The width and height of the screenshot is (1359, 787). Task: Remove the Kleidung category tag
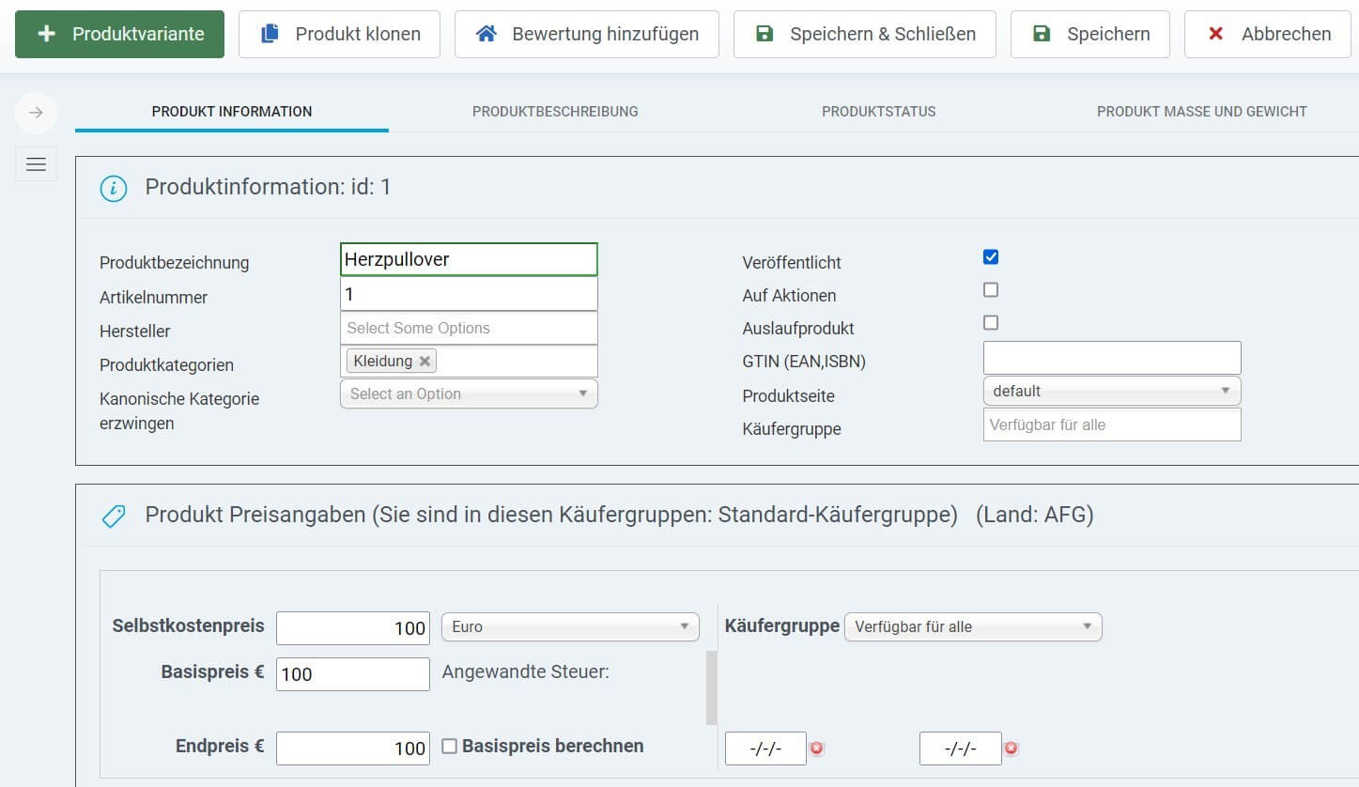(x=425, y=361)
